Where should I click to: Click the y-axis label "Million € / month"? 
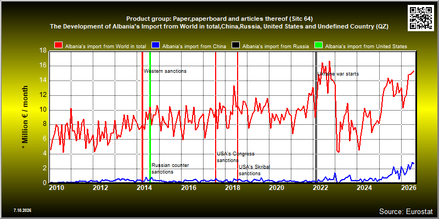pos(25,117)
